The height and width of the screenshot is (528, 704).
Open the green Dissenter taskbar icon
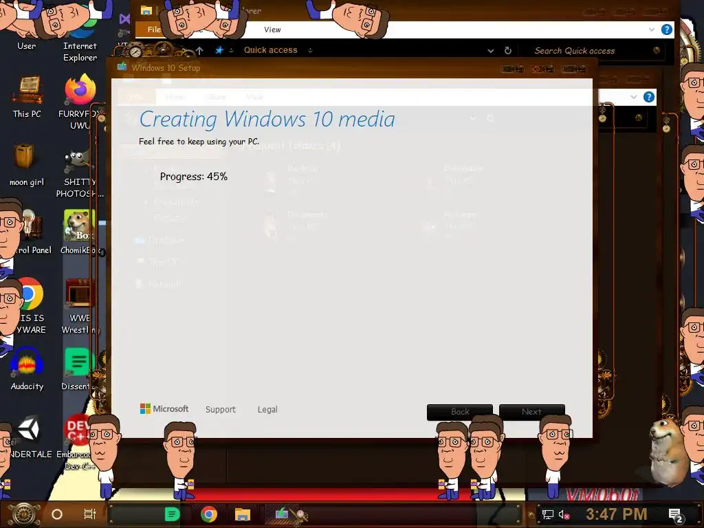pyautogui.click(x=172, y=514)
